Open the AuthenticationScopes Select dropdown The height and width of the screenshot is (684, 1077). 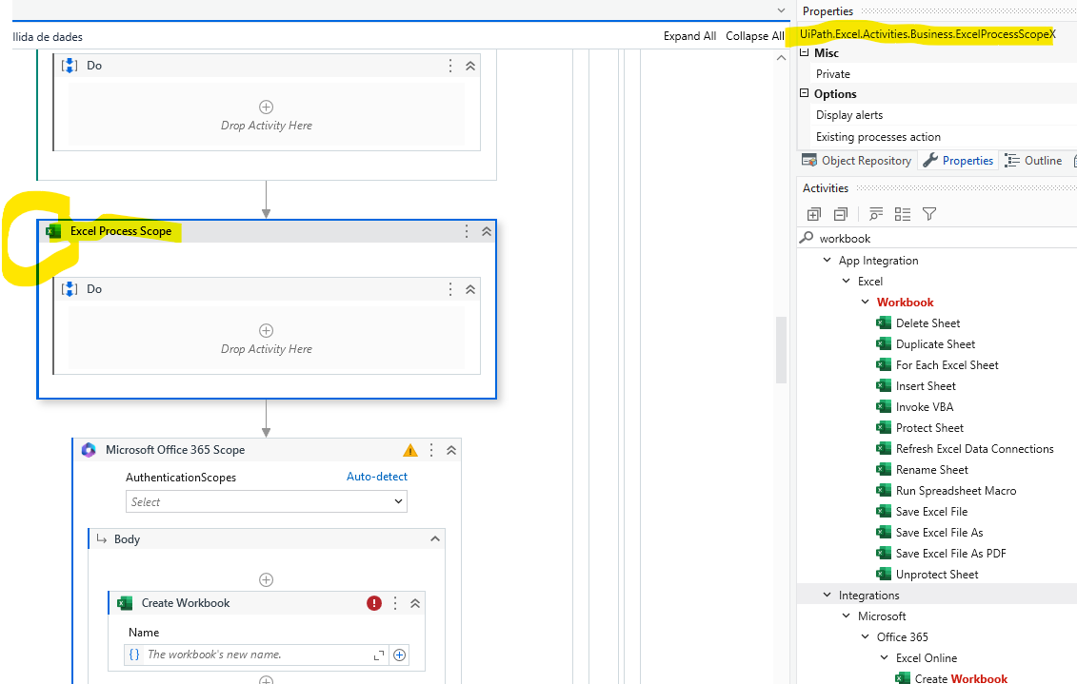[267, 501]
